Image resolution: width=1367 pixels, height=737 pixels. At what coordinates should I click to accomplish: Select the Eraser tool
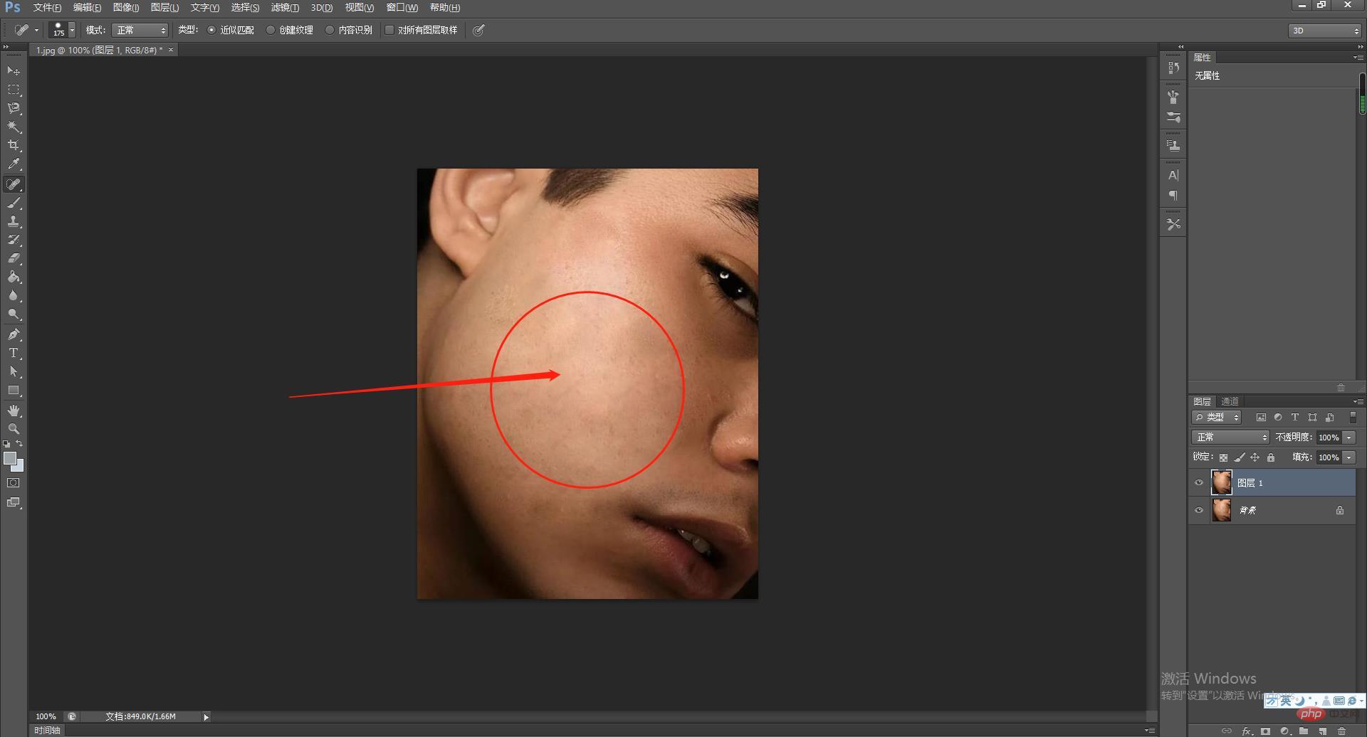coord(14,258)
